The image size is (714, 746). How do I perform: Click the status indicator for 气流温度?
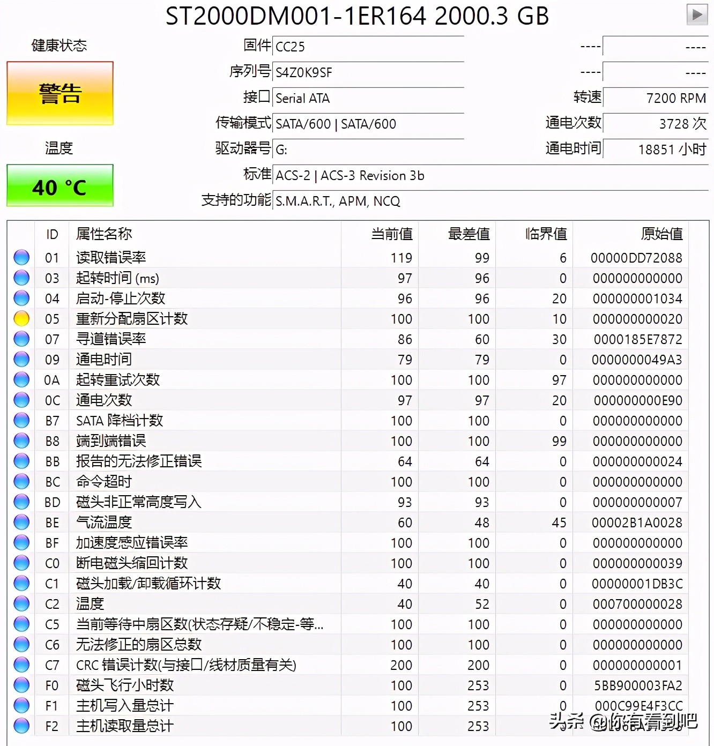coord(21,522)
